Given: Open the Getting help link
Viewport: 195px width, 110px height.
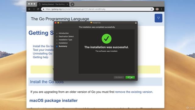Looking at the screenshot, I should (x=41, y=57).
